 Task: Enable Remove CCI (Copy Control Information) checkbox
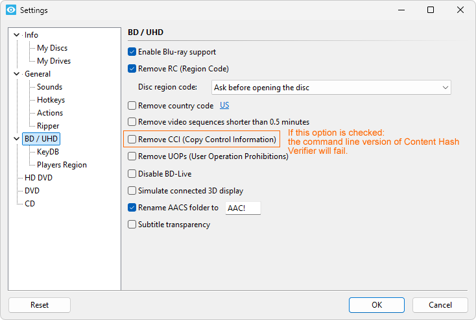click(132, 140)
